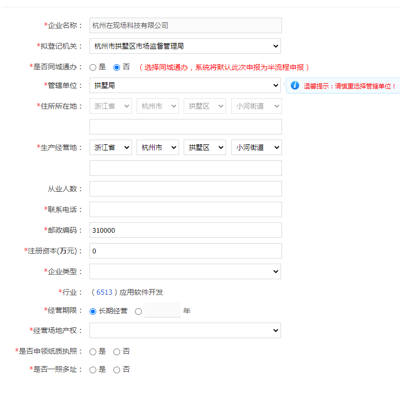Click the 注册资本(万元) input field

186,251
